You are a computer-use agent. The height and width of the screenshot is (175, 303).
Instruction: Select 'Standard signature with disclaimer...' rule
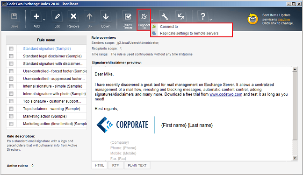coord(53,63)
